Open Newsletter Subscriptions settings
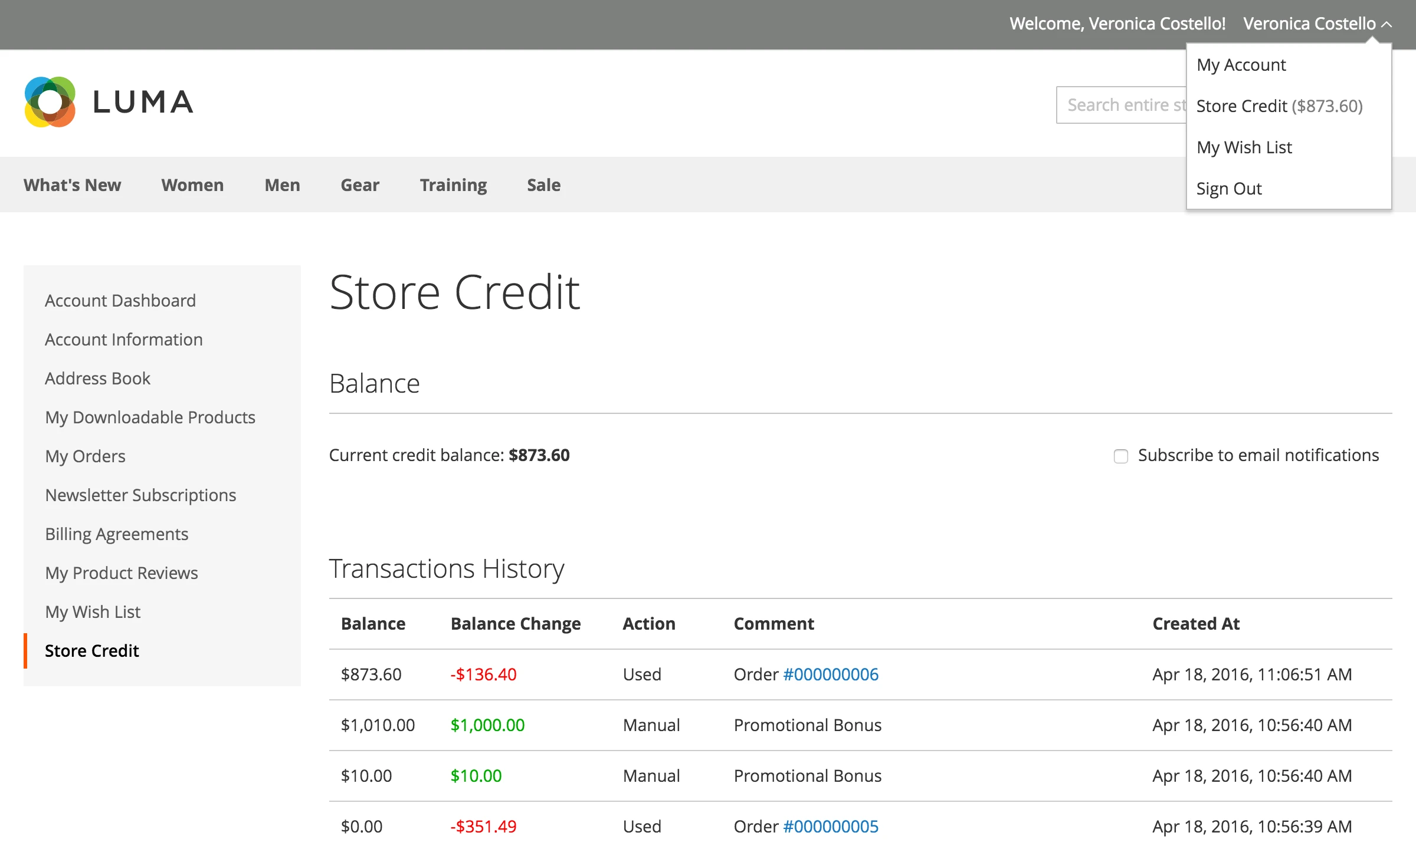 click(x=141, y=495)
